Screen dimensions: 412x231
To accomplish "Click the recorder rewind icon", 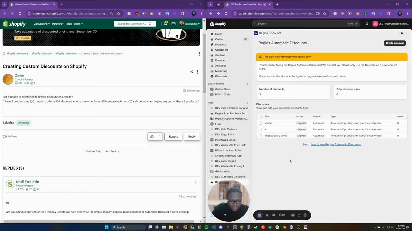I will click(x=274, y=215).
